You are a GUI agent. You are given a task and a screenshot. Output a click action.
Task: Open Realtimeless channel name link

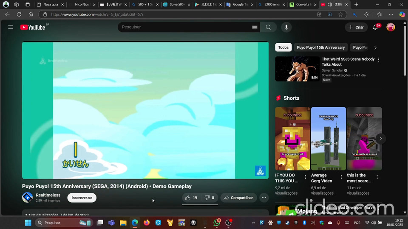[x=48, y=195]
